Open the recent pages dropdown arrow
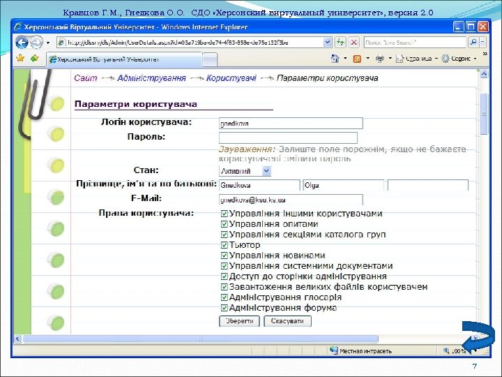 [x=48, y=43]
